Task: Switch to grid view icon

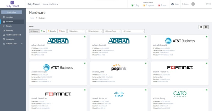Action: (206, 27)
